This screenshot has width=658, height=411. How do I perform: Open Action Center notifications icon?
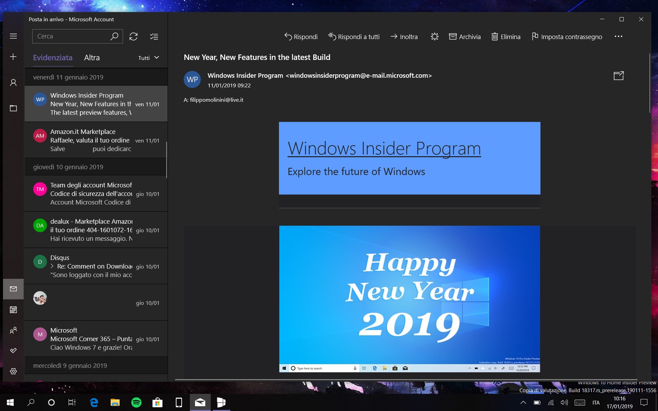[644, 402]
